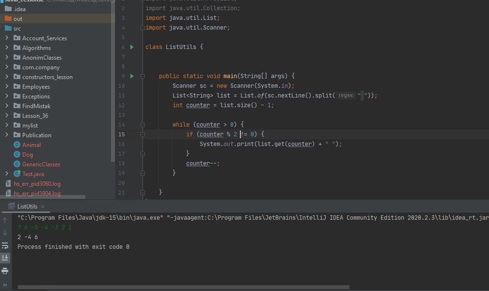489x291 pixels.
Task: Expand the Exceptions folder
Action: [x=7, y=96]
